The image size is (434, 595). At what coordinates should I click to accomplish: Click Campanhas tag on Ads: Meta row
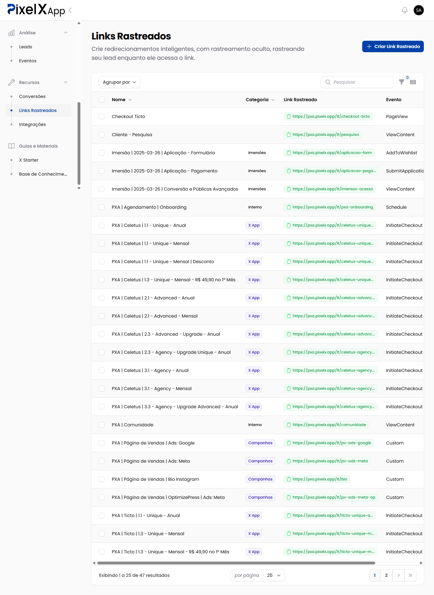[260, 461]
